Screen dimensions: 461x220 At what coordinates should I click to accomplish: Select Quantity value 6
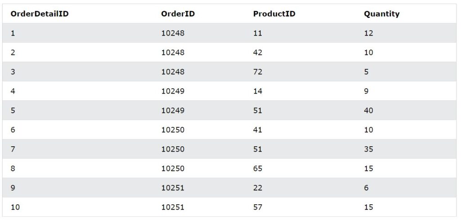point(366,188)
